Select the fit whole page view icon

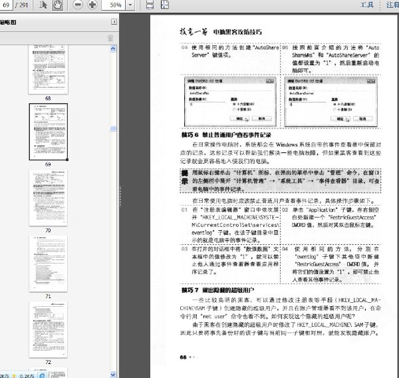[165, 5]
